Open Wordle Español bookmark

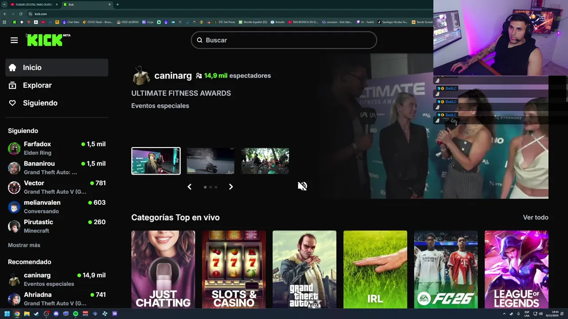click(253, 22)
